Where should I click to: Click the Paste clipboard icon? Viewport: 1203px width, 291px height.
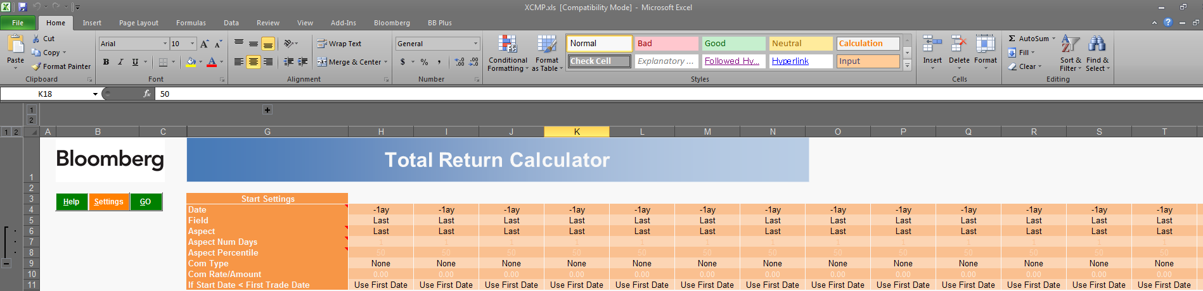click(x=15, y=44)
